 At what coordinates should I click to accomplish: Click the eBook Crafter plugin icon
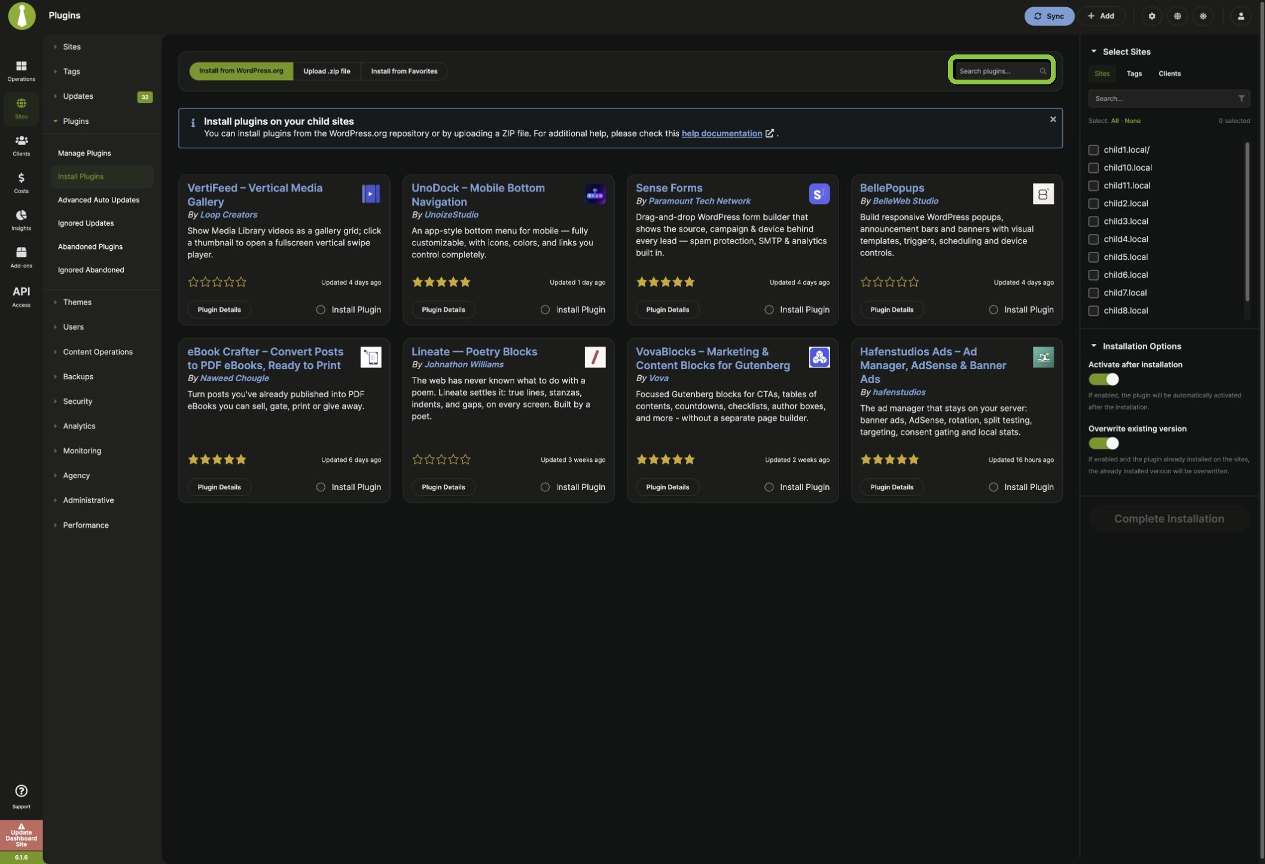371,357
